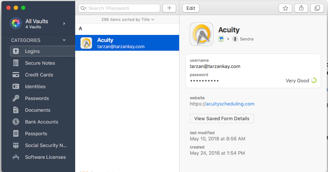Click the Sandra vault keyhole icon
328x172 pixels.
[x=235, y=39]
